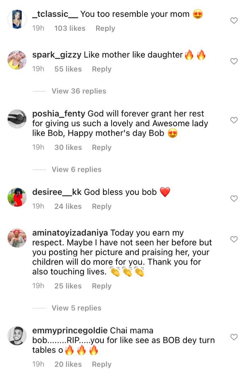This screenshot has height=382, width=251.
Task: Tap aminatoyizadaniya's profile photo
Action: (x=17, y=238)
